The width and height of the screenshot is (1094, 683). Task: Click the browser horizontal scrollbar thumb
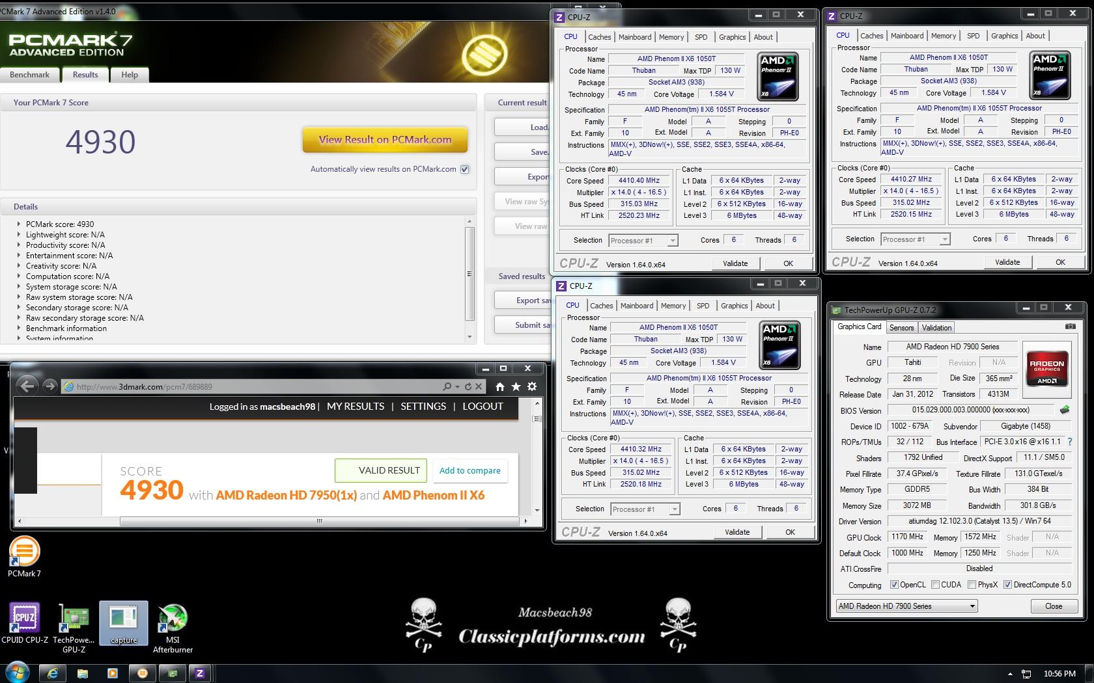pos(319,521)
